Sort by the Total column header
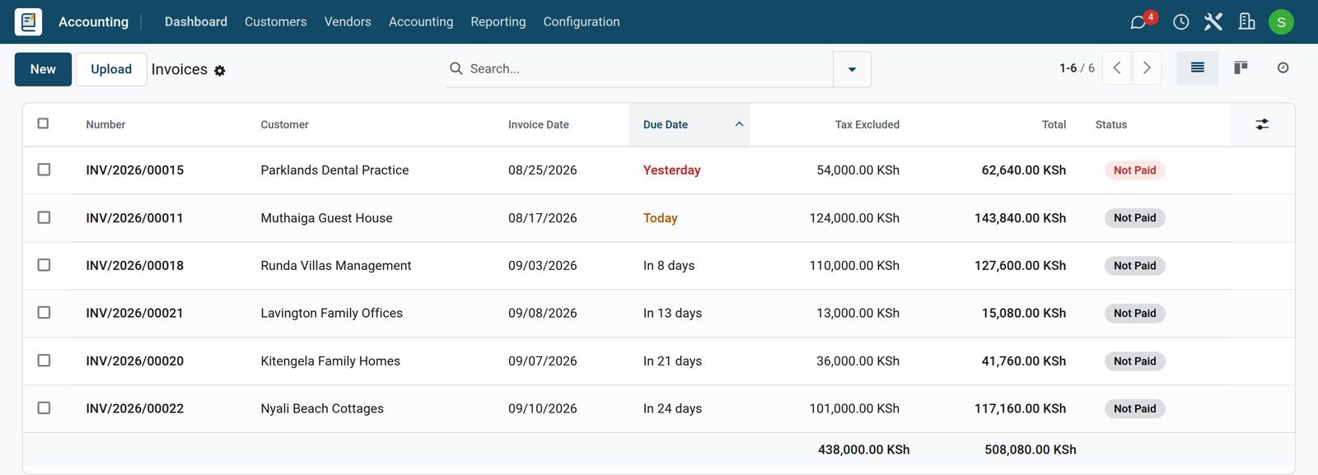 click(x=1054, y=124)
